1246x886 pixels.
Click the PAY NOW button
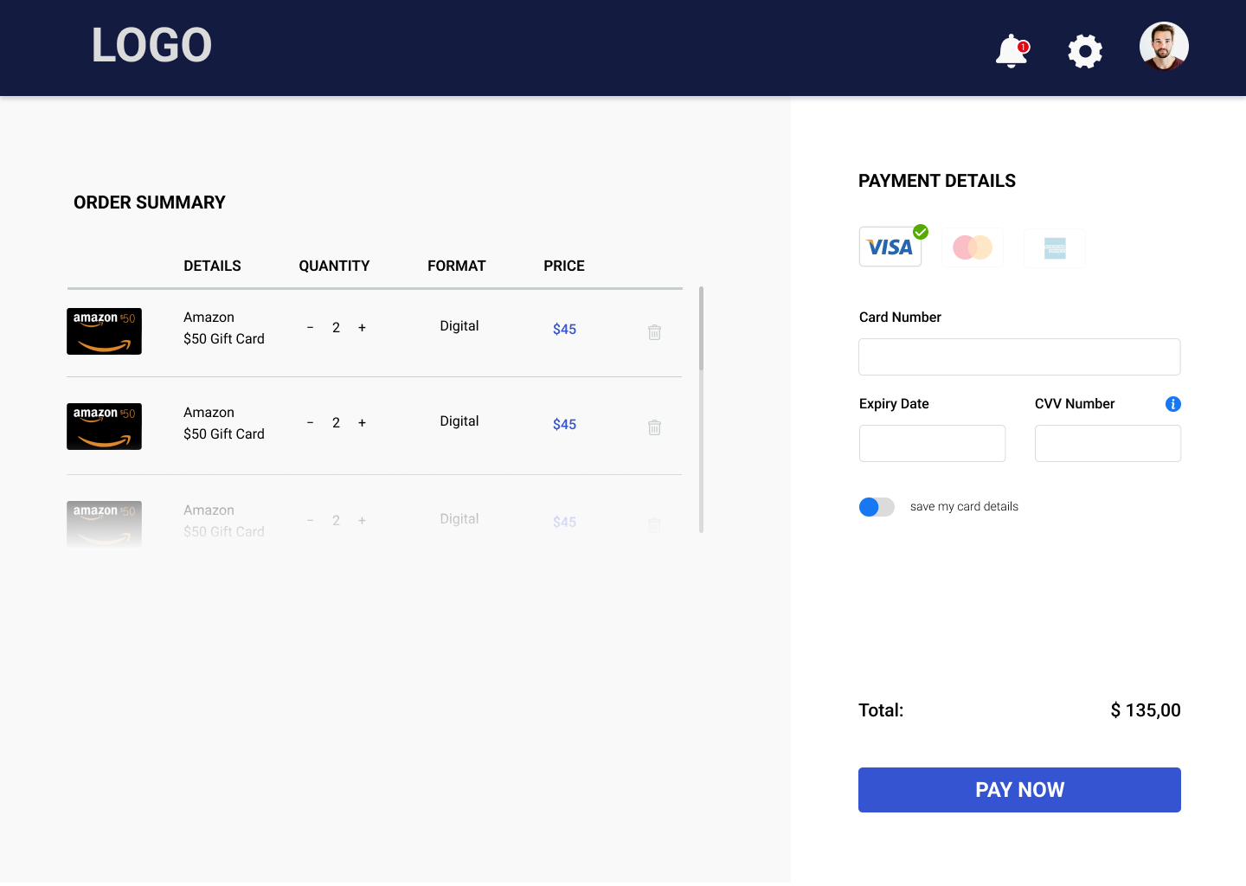click(x=1019, y=790)
